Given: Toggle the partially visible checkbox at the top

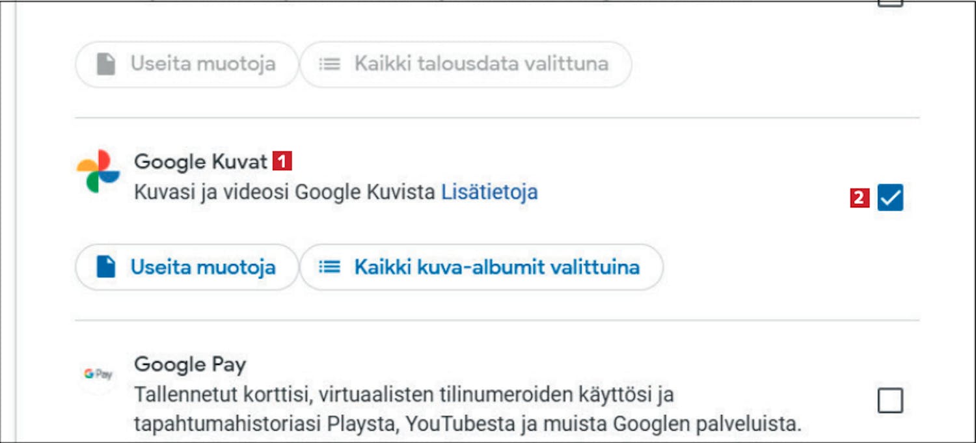Looking at the screenshot, I should (890, 3).
